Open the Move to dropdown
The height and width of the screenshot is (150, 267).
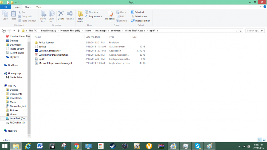(43, 17)
